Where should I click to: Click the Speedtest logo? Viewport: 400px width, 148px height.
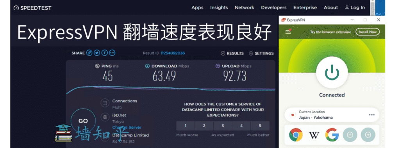32,8
